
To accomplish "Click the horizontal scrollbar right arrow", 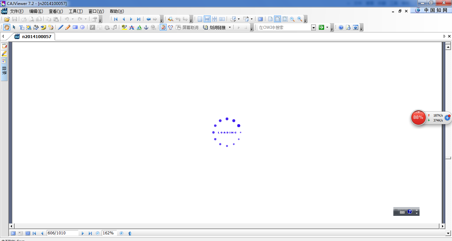I will coord(442,226).
